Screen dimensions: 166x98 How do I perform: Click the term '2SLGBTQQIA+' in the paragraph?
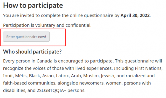click(x=51, y=90)
